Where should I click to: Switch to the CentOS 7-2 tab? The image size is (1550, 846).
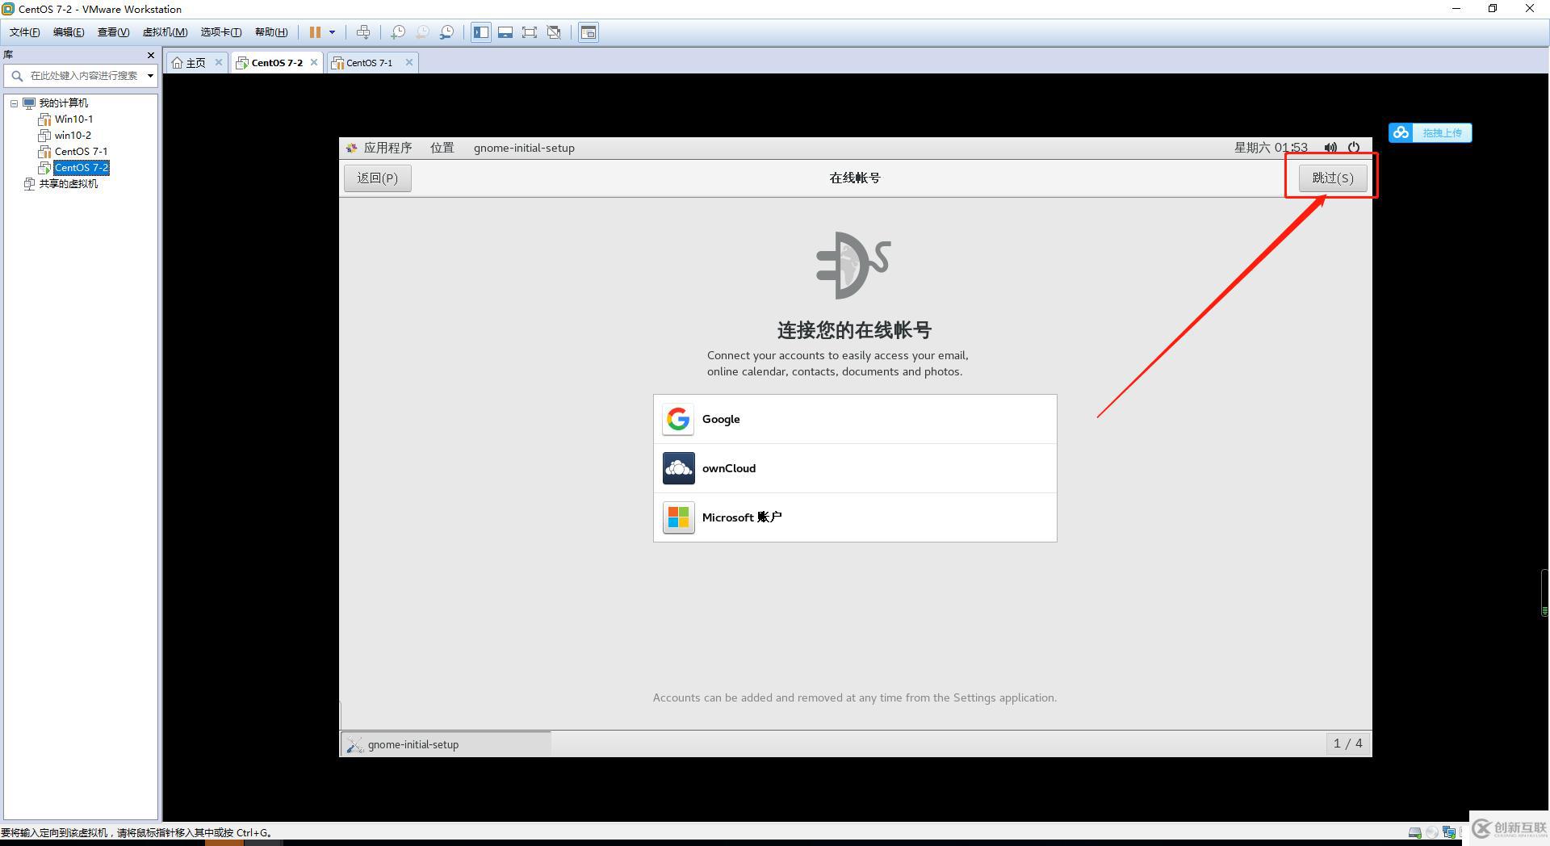(277, 63)
